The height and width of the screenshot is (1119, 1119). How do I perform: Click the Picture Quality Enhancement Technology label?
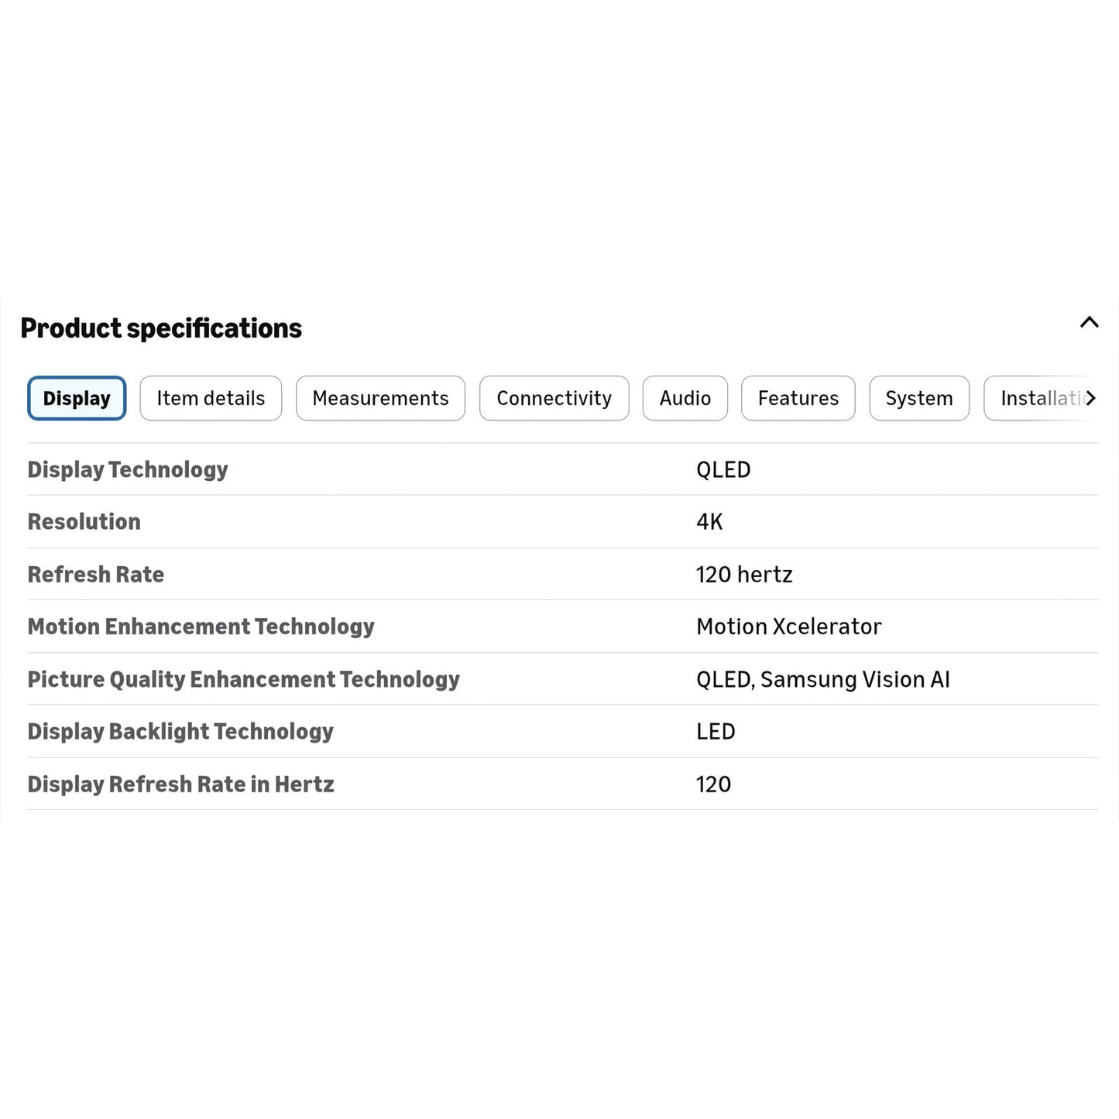(244, 680)
